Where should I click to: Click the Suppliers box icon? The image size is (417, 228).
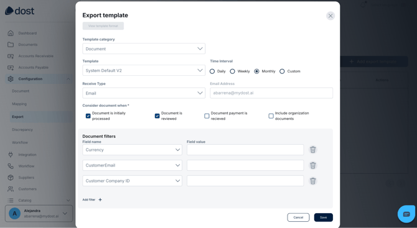click(11, 178)
